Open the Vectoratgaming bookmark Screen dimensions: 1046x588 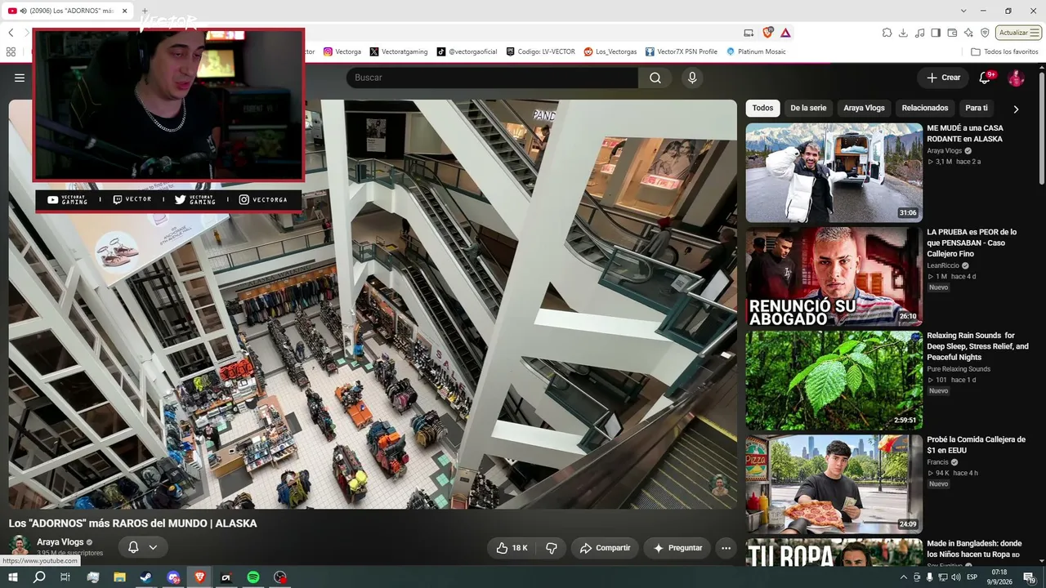click(x=399, y=51)
